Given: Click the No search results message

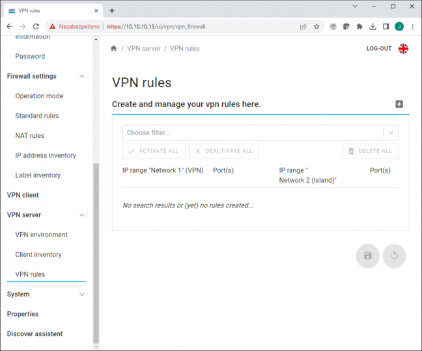Looking at the screenshot, I should click(x=188, y=205).
